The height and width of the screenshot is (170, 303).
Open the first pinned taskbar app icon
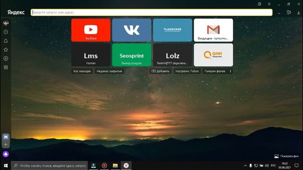[94, 166]
